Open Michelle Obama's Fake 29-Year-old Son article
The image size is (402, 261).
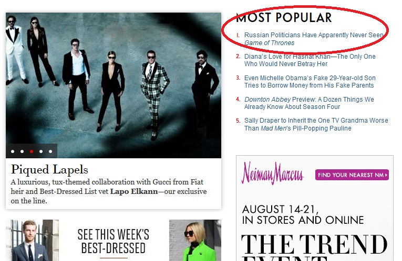point(310,82)
